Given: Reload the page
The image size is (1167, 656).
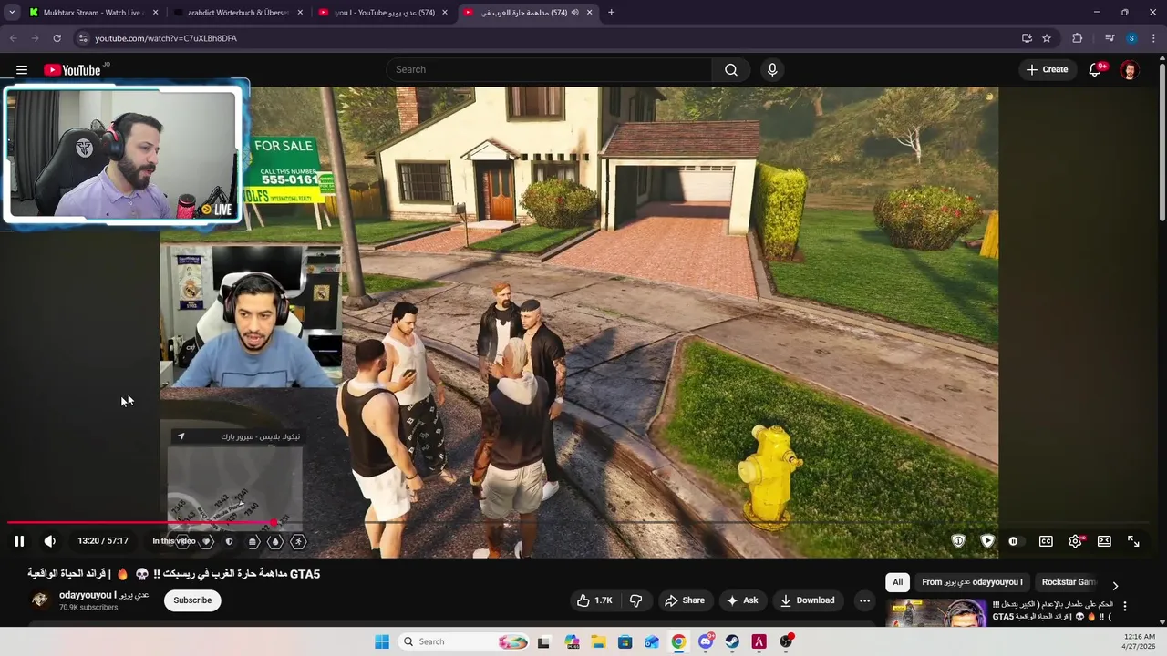Looking at the screenshot, I should pyautogui.click(x=57, y=38).
